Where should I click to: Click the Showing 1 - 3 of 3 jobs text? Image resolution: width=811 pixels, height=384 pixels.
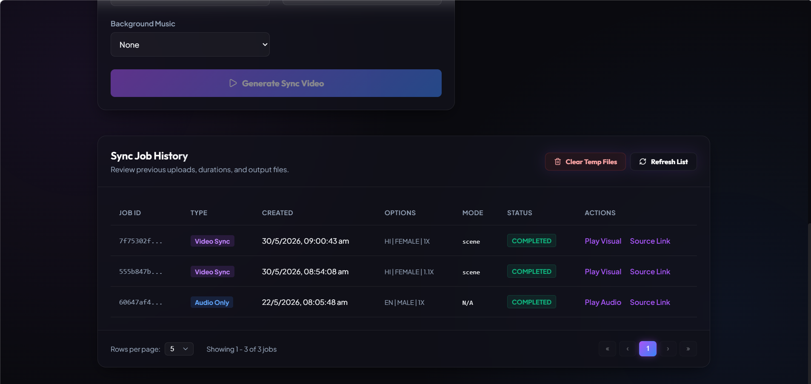tap(242, 349)
